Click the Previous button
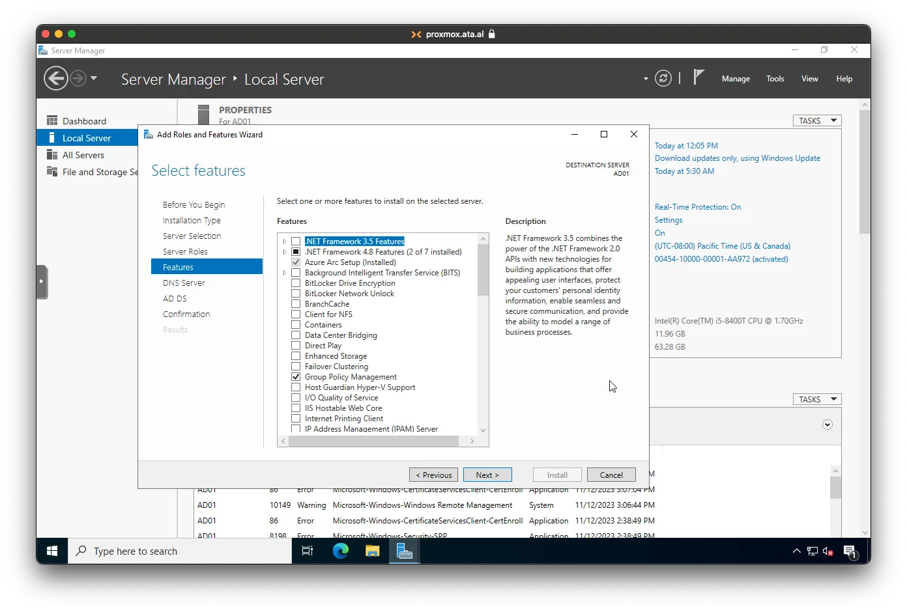Viewport: 907px width, 612px height. coord(433,475)
